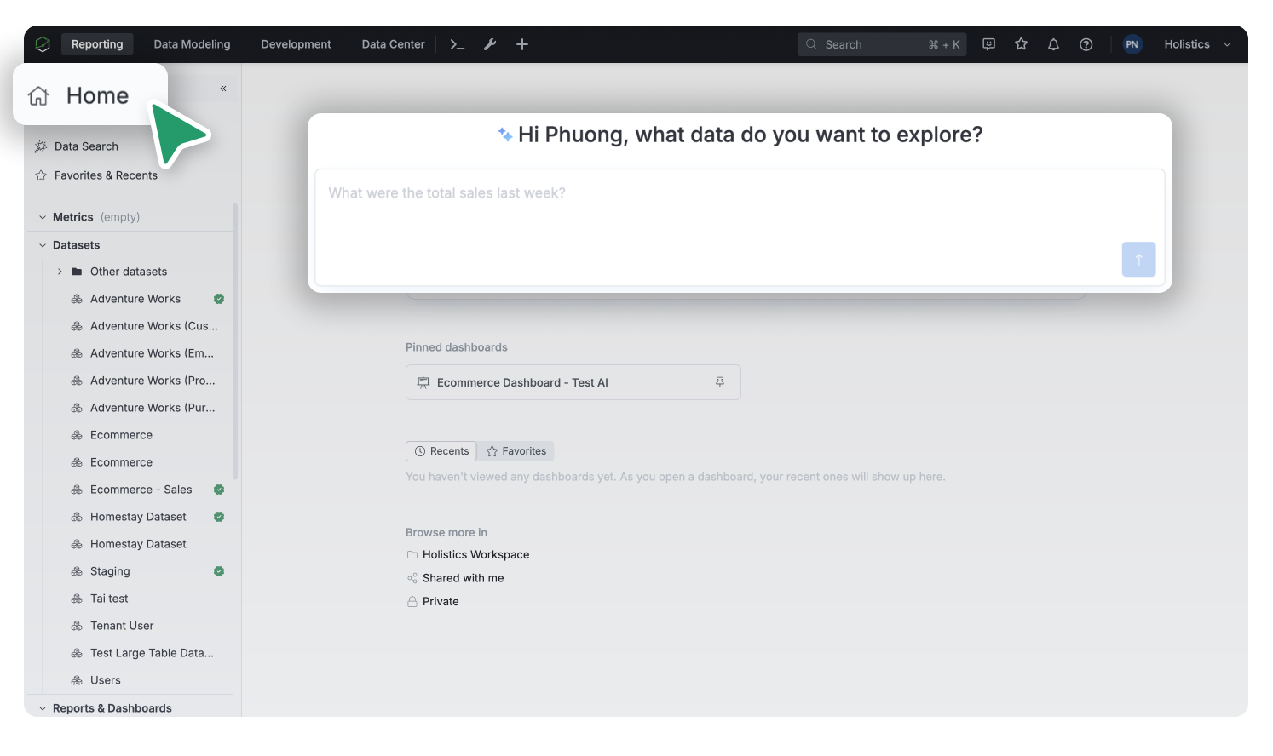Switch to the Favorites tab
Viewport: 1273px width, 756px height.
click(x=516, y=451)
